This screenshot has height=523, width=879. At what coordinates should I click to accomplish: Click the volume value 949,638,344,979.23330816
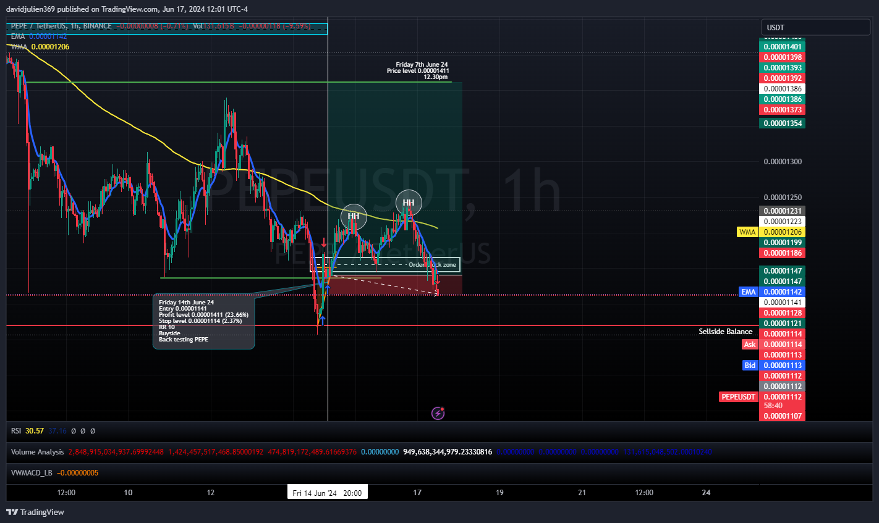[x=448, y=452]
